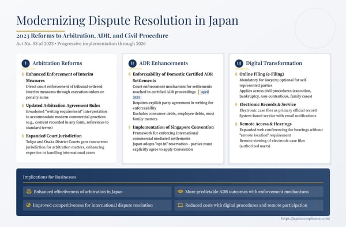Click Implications for Businesses heading
The height and width of the screenshot is (227, 346).
(x=50, y=177)
